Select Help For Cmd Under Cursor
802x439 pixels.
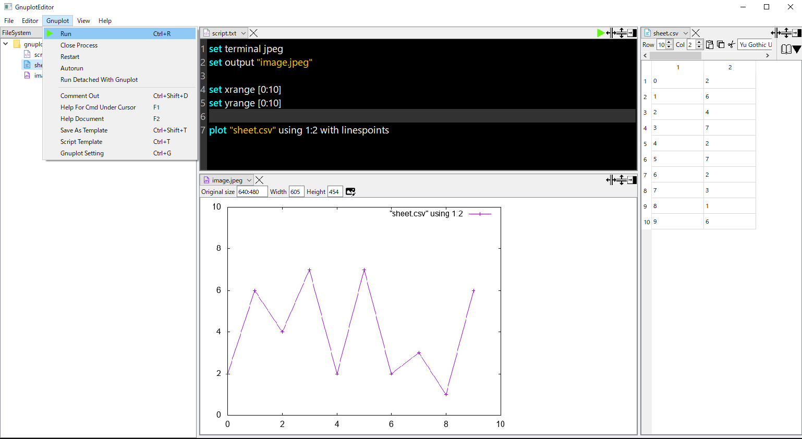[x=119, y=107]
